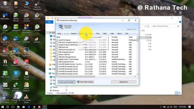
Task: Sort the driver list by Name column
Action: click(x=58, y=37)
